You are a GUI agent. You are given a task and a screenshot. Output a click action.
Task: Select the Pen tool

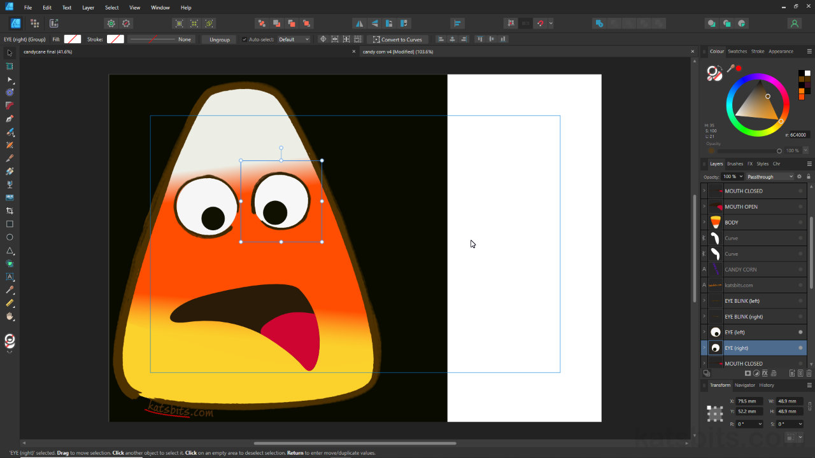tap(10, 119)
